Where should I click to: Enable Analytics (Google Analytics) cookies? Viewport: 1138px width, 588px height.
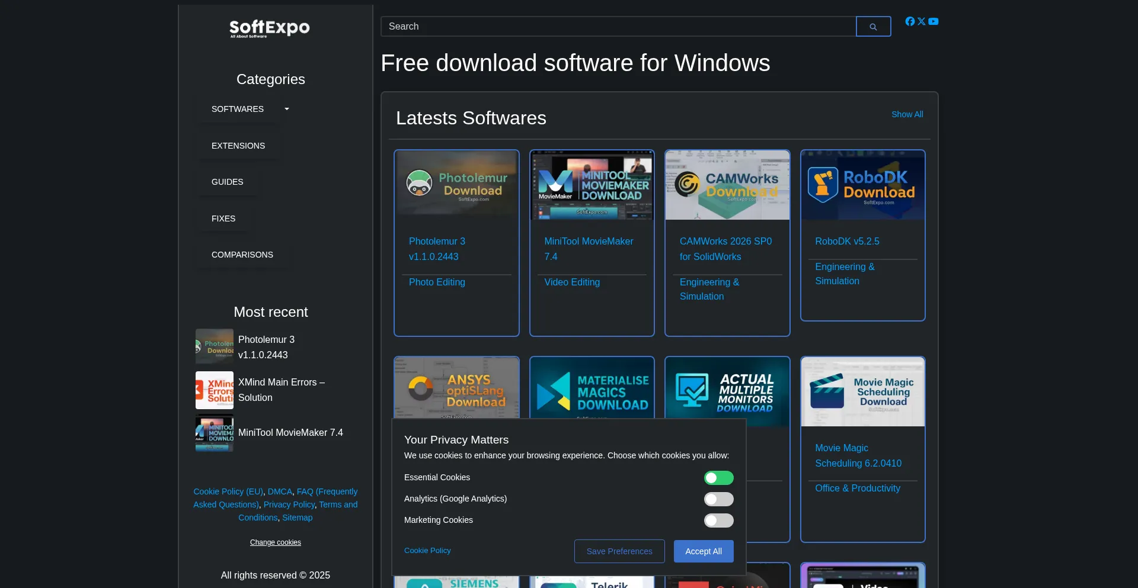[x=718, y=499]
